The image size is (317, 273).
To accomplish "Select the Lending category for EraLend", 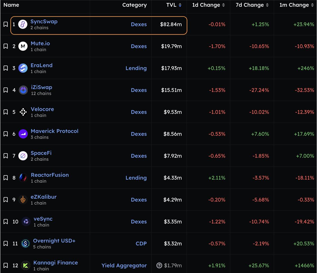I will click(x=136, y=68).
